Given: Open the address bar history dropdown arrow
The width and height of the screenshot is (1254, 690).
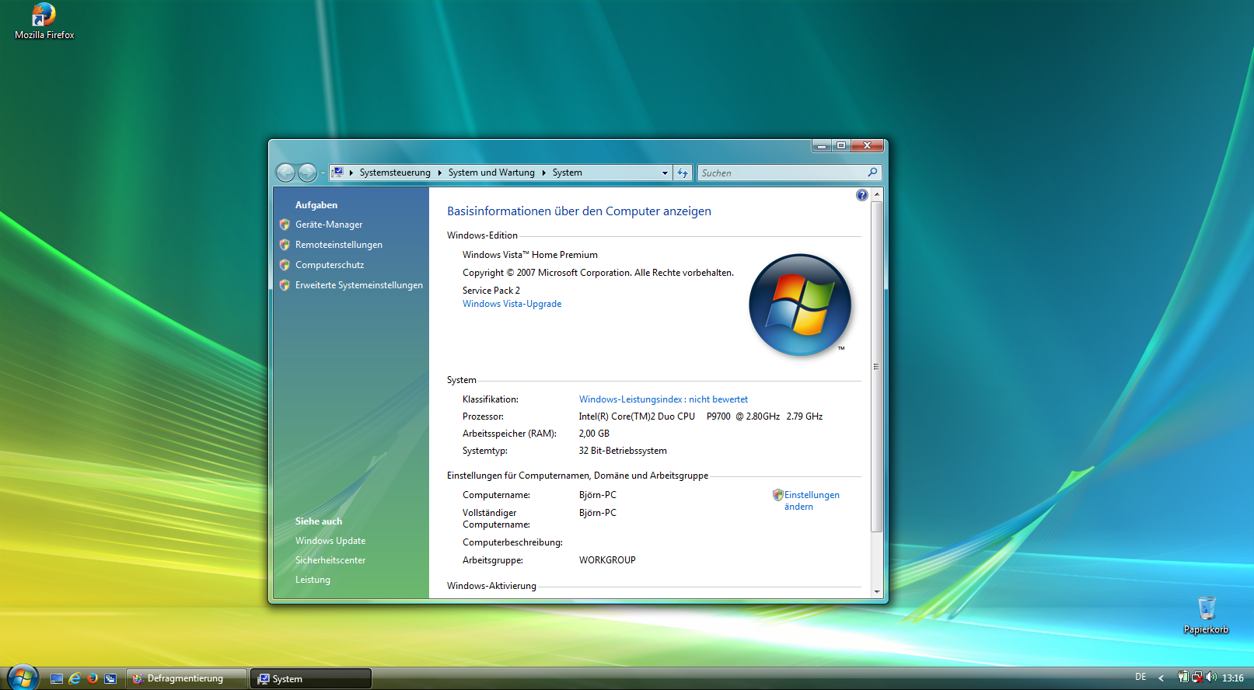Looking at the screenshot, I should tap(665, 173).
